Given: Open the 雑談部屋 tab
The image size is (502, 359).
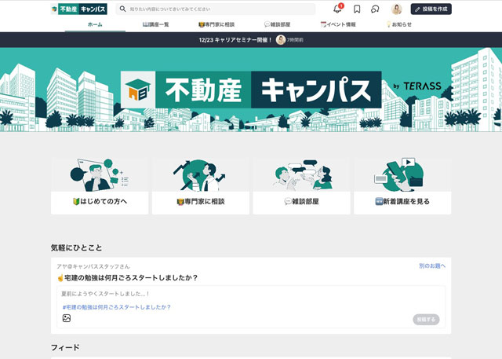Looking at the screenshot, I should tap(277, 24).
